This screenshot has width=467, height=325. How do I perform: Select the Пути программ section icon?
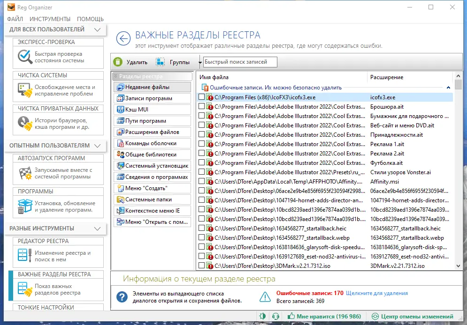pyautogui.click(x=120, y=121)
